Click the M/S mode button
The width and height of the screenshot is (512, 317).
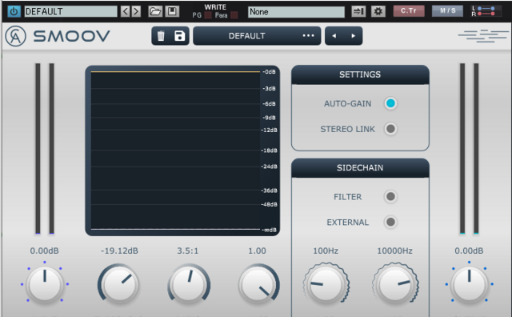pyautogui.click(x=447, y=10)
